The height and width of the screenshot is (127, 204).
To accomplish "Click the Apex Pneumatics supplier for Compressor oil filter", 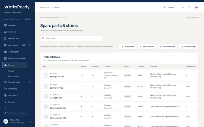I will click(x=165, y=106).
